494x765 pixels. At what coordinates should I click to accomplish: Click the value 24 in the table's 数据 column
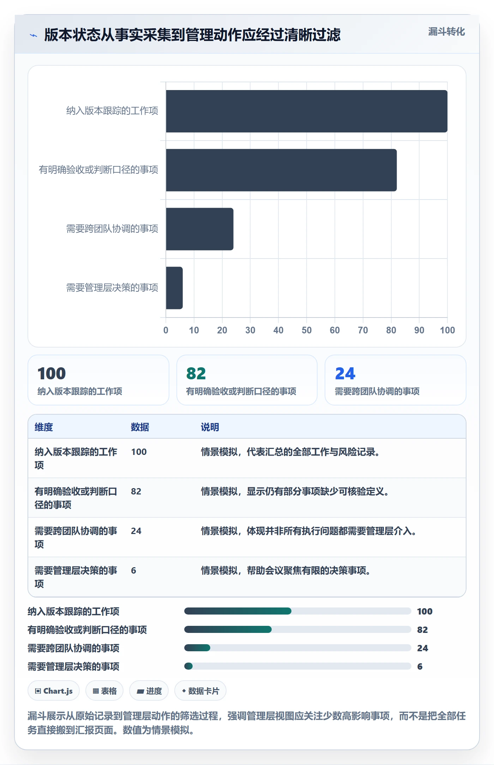tap(136, 531)
